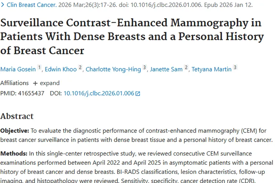Show affiliation 3 next to Charlotte Yong-Hing
This screenshot has height=183, width=275.
tap(144, 68)
